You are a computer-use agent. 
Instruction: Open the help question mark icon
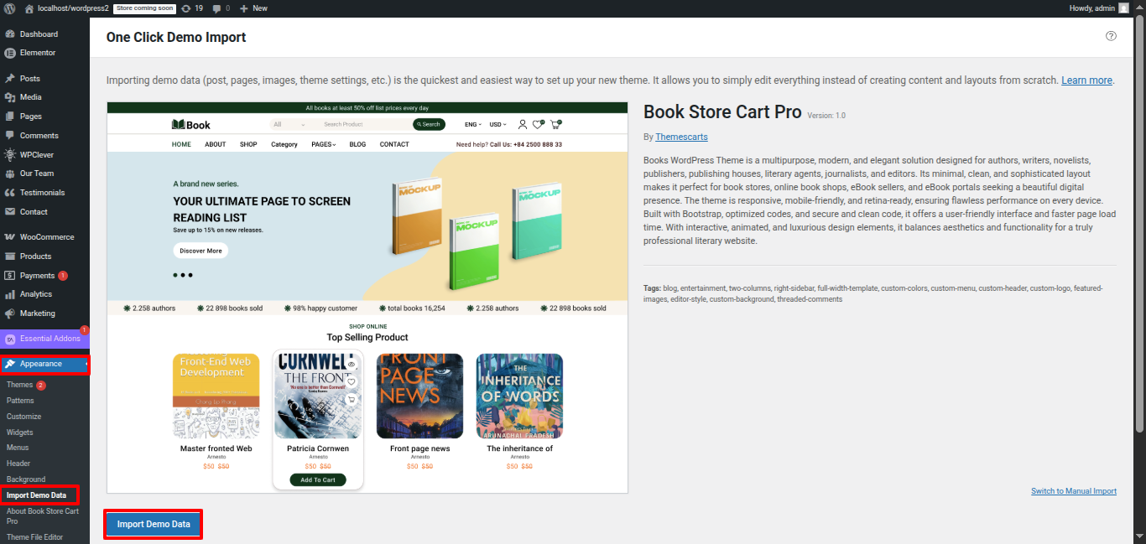tap(1111, 36)
